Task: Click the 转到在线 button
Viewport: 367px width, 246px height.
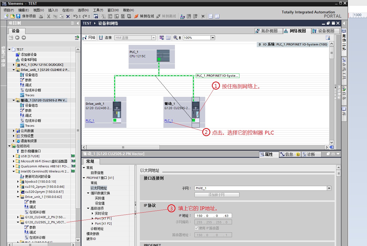Action: pos(144,16)
